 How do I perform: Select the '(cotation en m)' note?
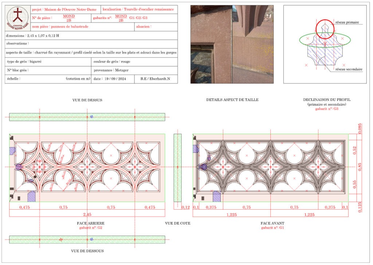(78, 79)
